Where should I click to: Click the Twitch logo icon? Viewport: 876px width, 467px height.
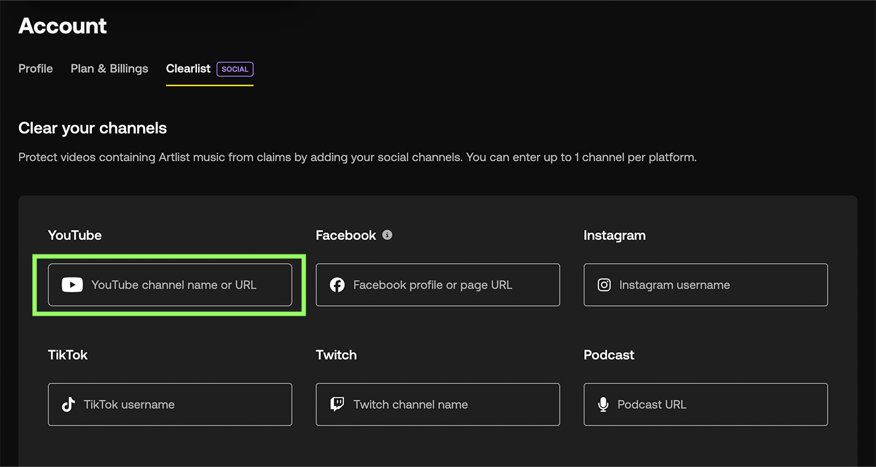click(337, 405)
